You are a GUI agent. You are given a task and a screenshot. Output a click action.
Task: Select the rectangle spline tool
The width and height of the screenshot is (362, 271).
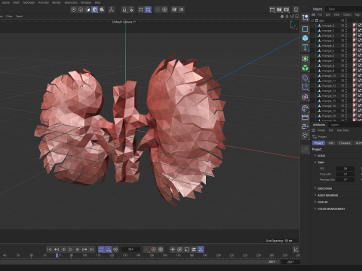tap(305, 29)
